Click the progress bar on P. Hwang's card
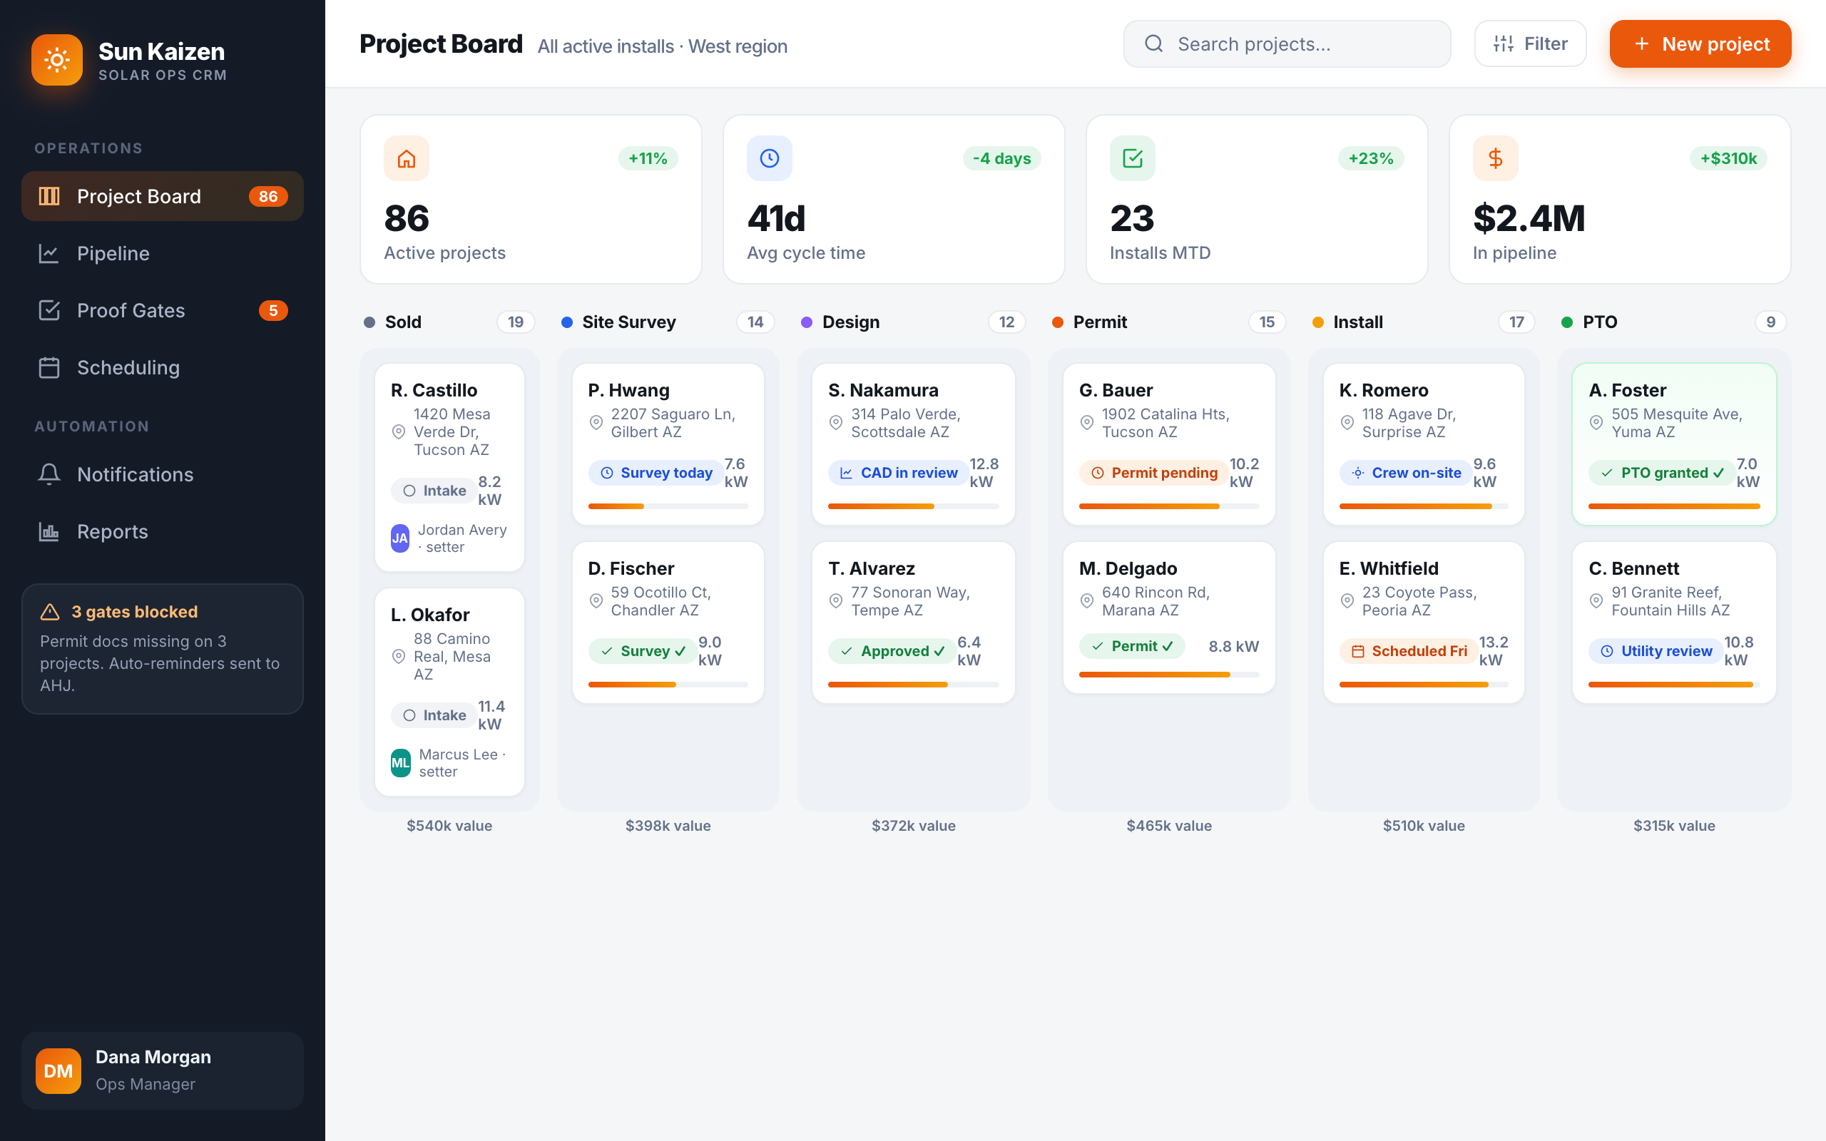This screenshot has width=1826, height=1141. pos(668,506)
